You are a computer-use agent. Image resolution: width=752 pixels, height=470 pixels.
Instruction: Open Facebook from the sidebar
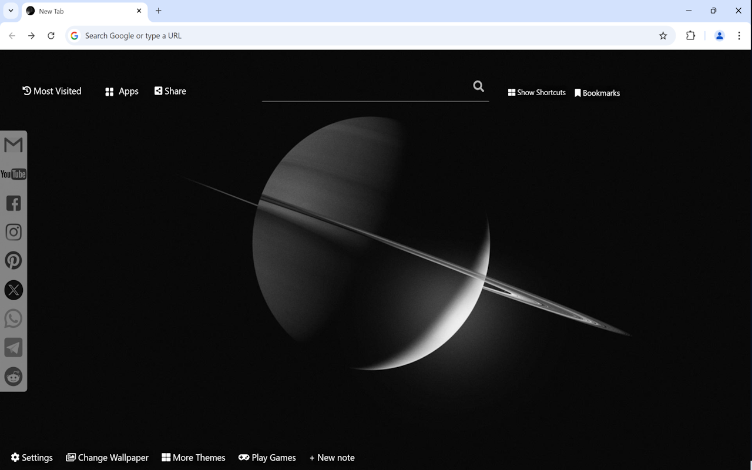13,203
